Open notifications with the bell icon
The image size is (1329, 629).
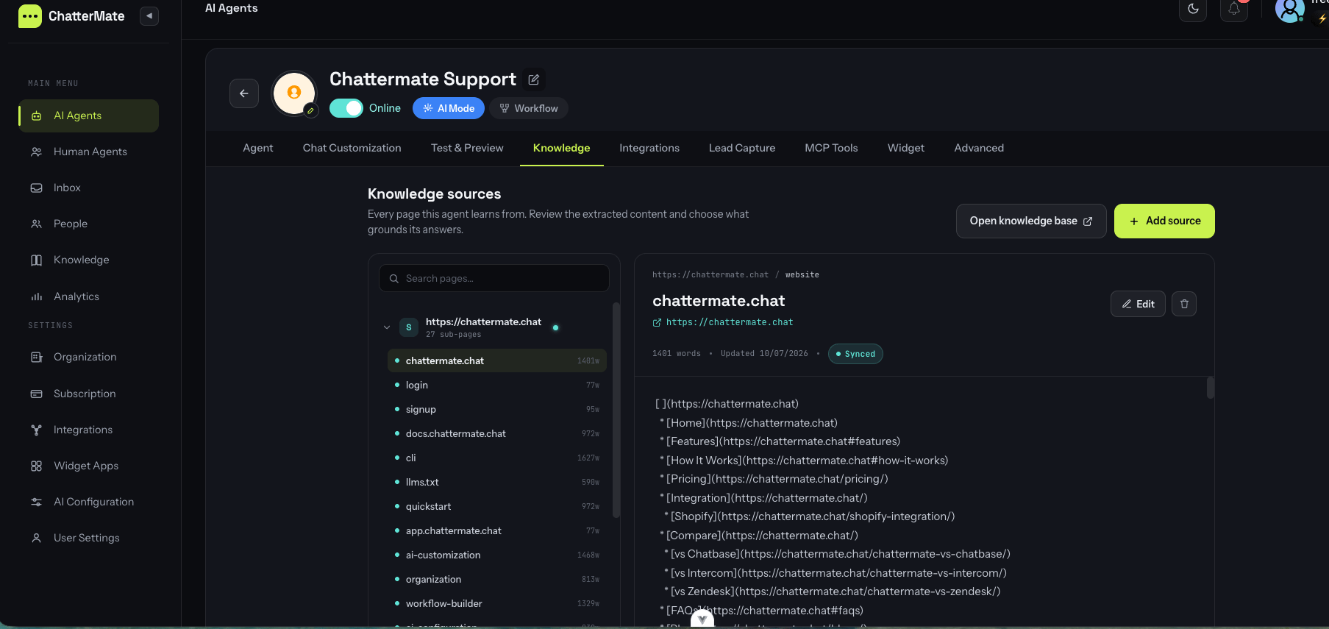(1234, 9)
